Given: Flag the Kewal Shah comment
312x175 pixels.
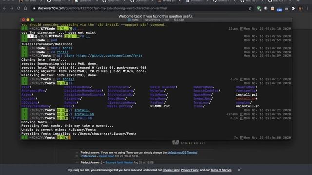Looking at the screenshot, I should [77, 156].
